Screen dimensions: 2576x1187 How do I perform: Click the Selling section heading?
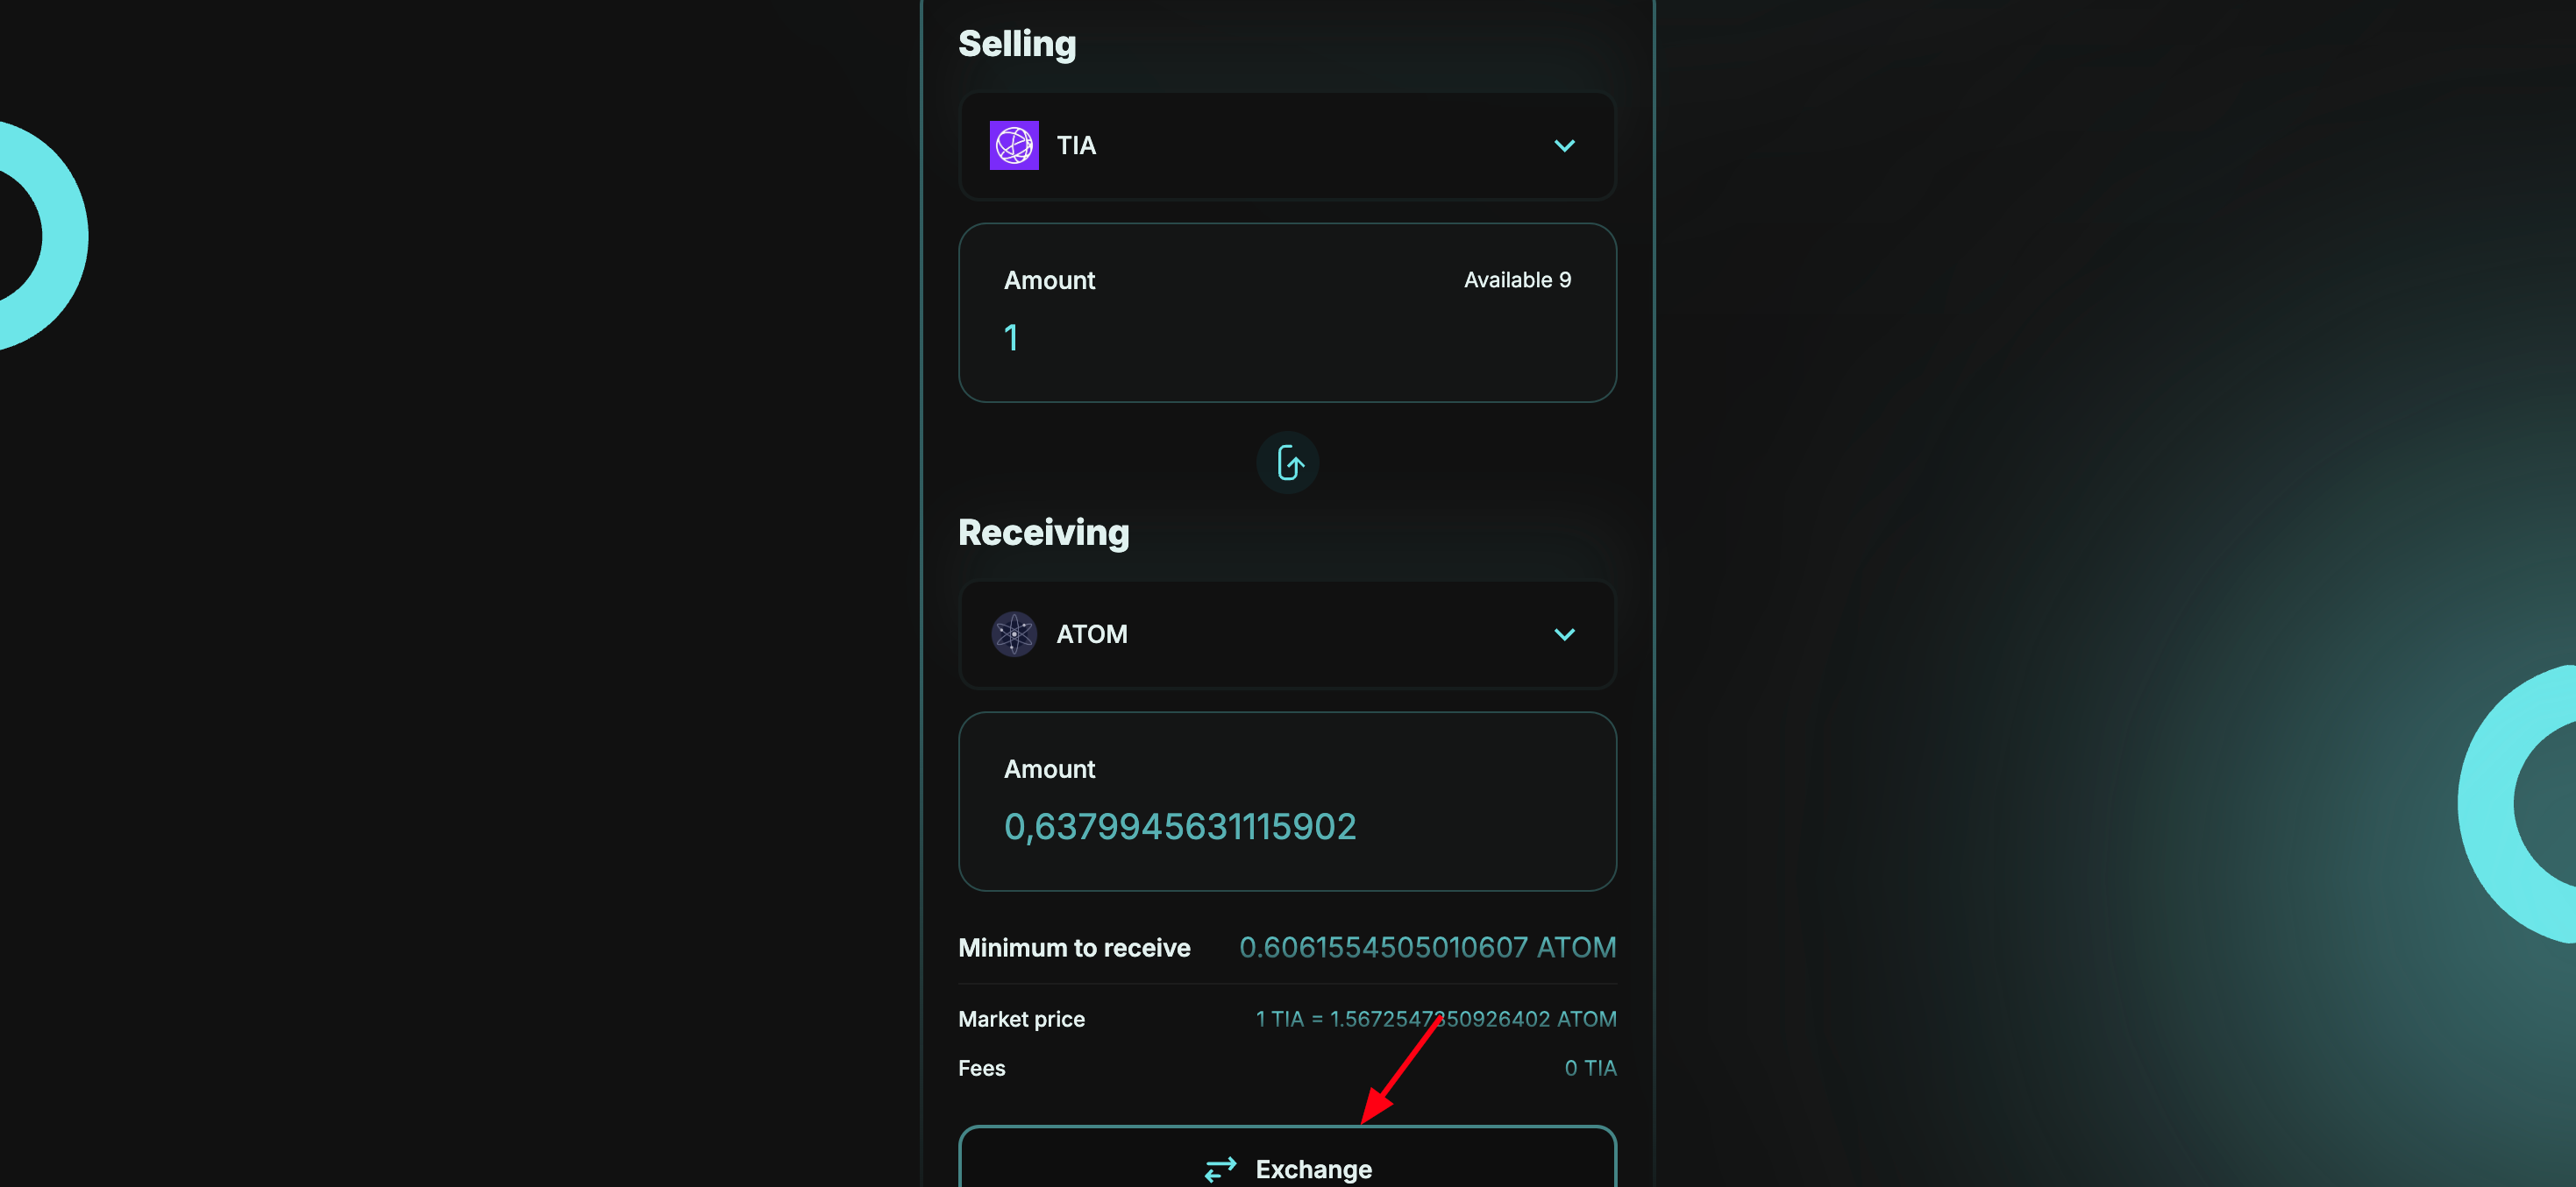1017,44
